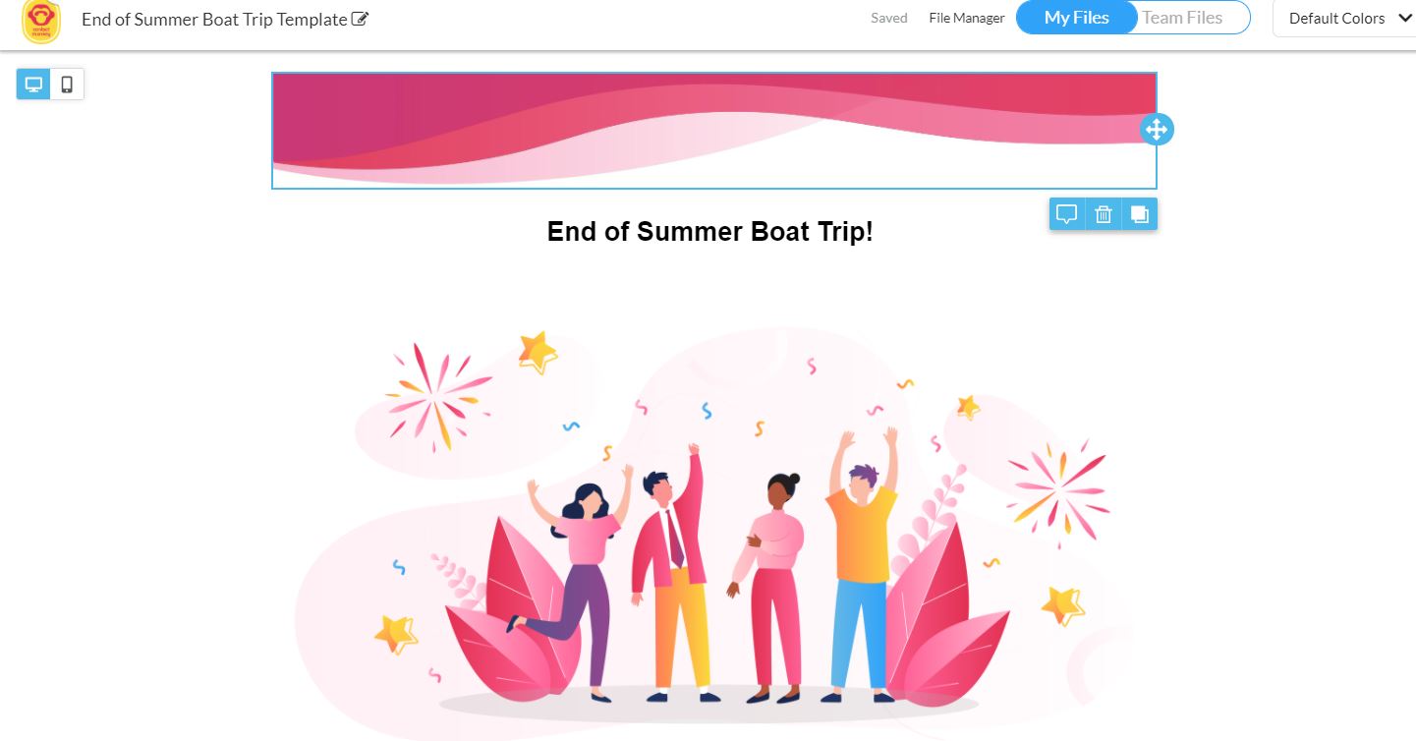The height and width of the screenshot is (741, 1416).
Task: Toggle to Team Files
Action: 1182,18
